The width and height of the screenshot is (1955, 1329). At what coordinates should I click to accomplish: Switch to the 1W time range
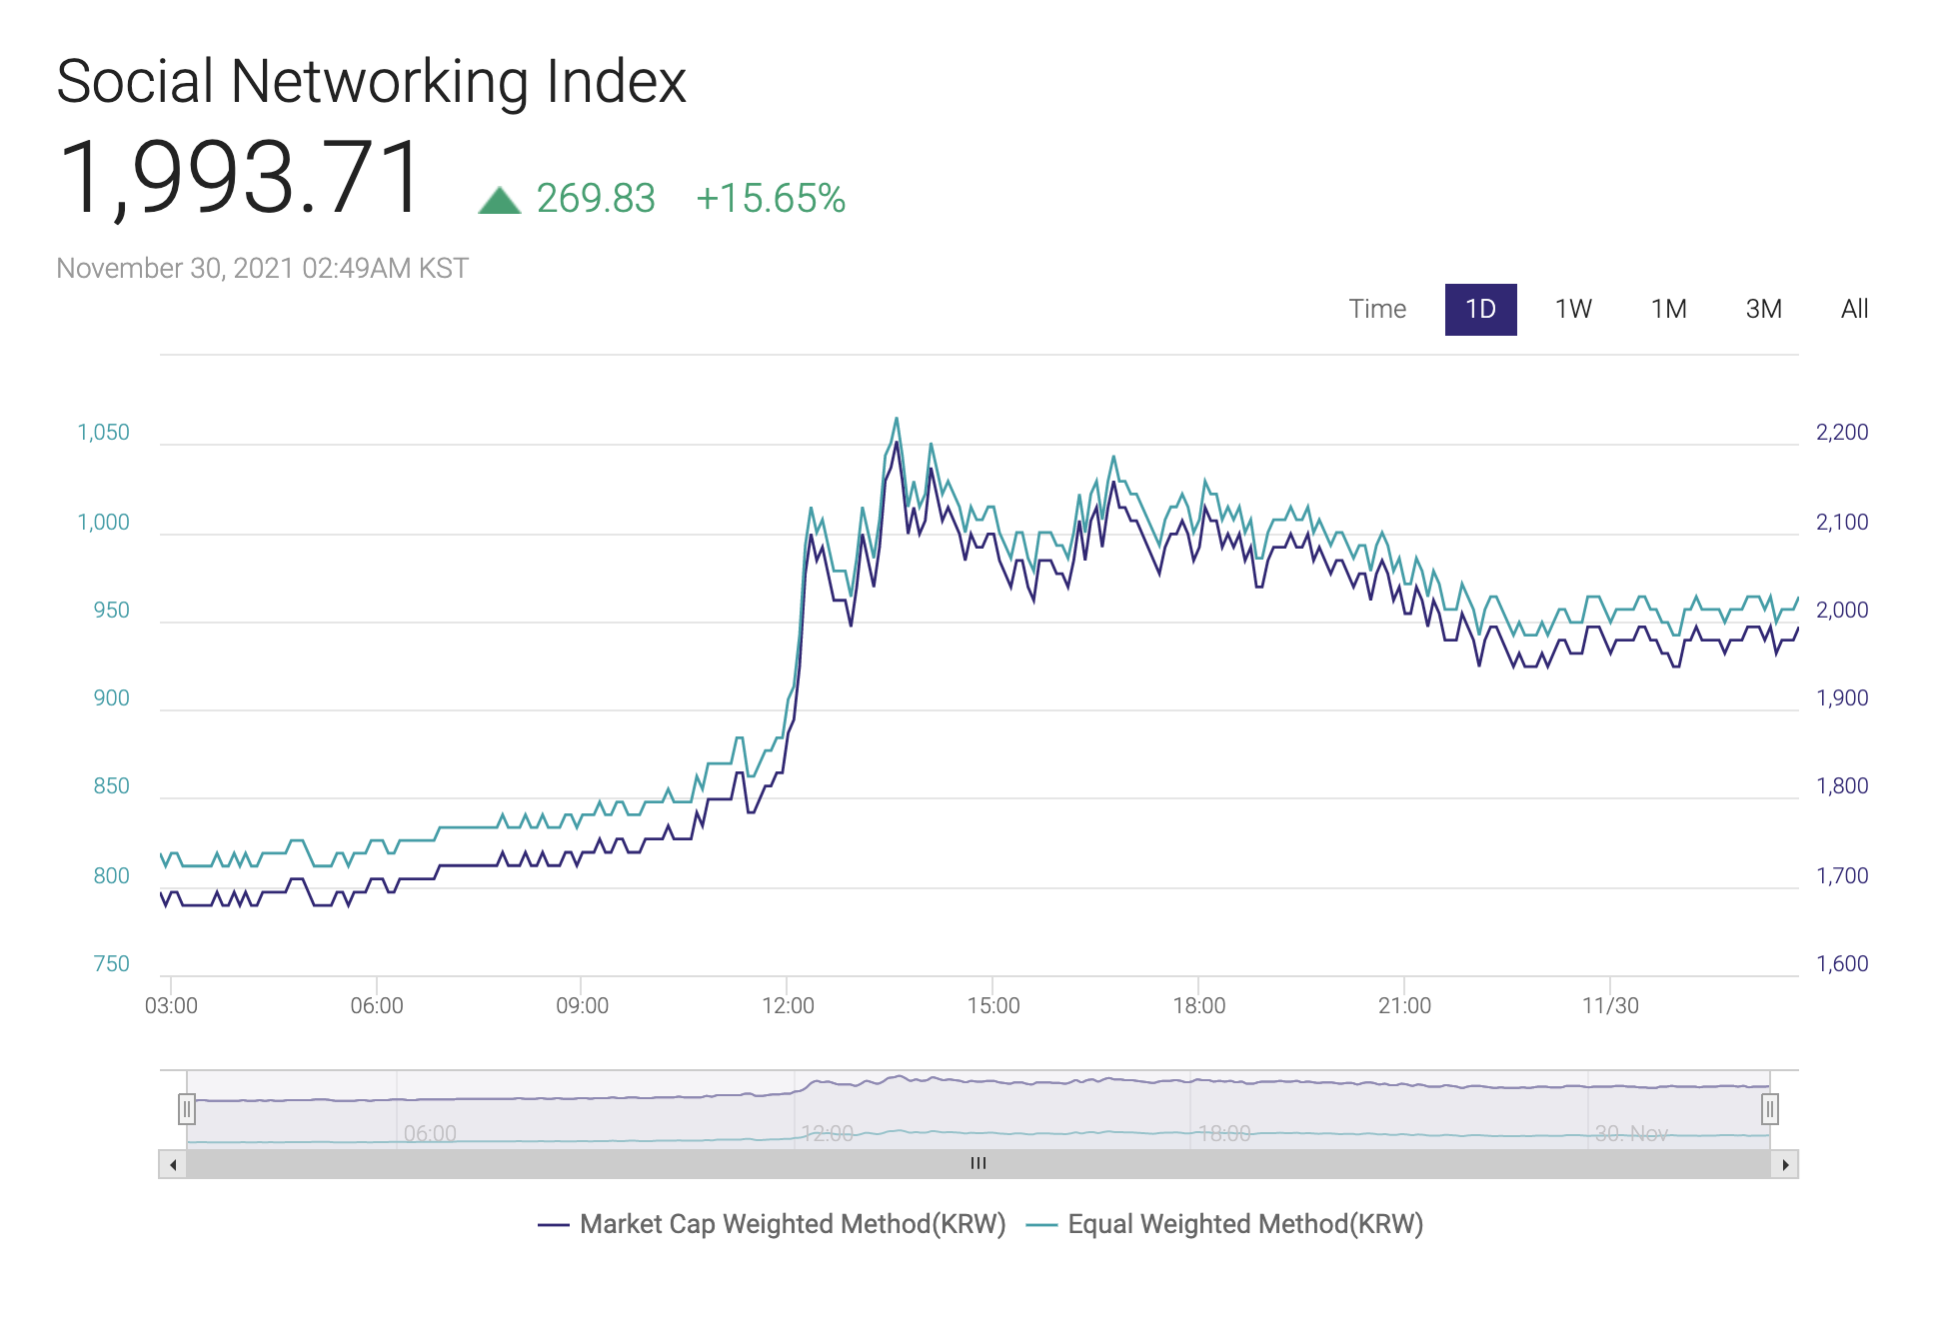(x=1572, y=310)
